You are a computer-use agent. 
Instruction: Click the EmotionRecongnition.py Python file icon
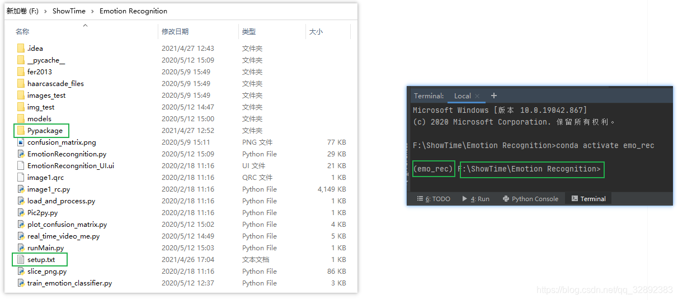point(21,154)
